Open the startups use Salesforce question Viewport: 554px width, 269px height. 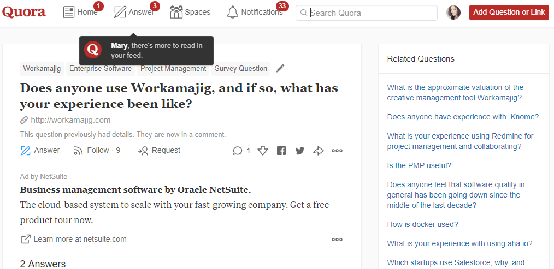pyautogui.click(x=456, y=262)
